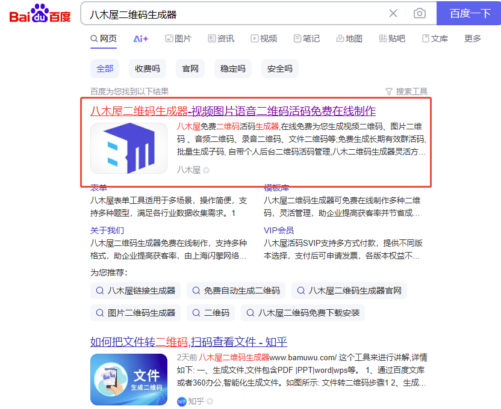Switch to the 图片 tab
The height and width of the screenshot is (409, 501).
178,38
